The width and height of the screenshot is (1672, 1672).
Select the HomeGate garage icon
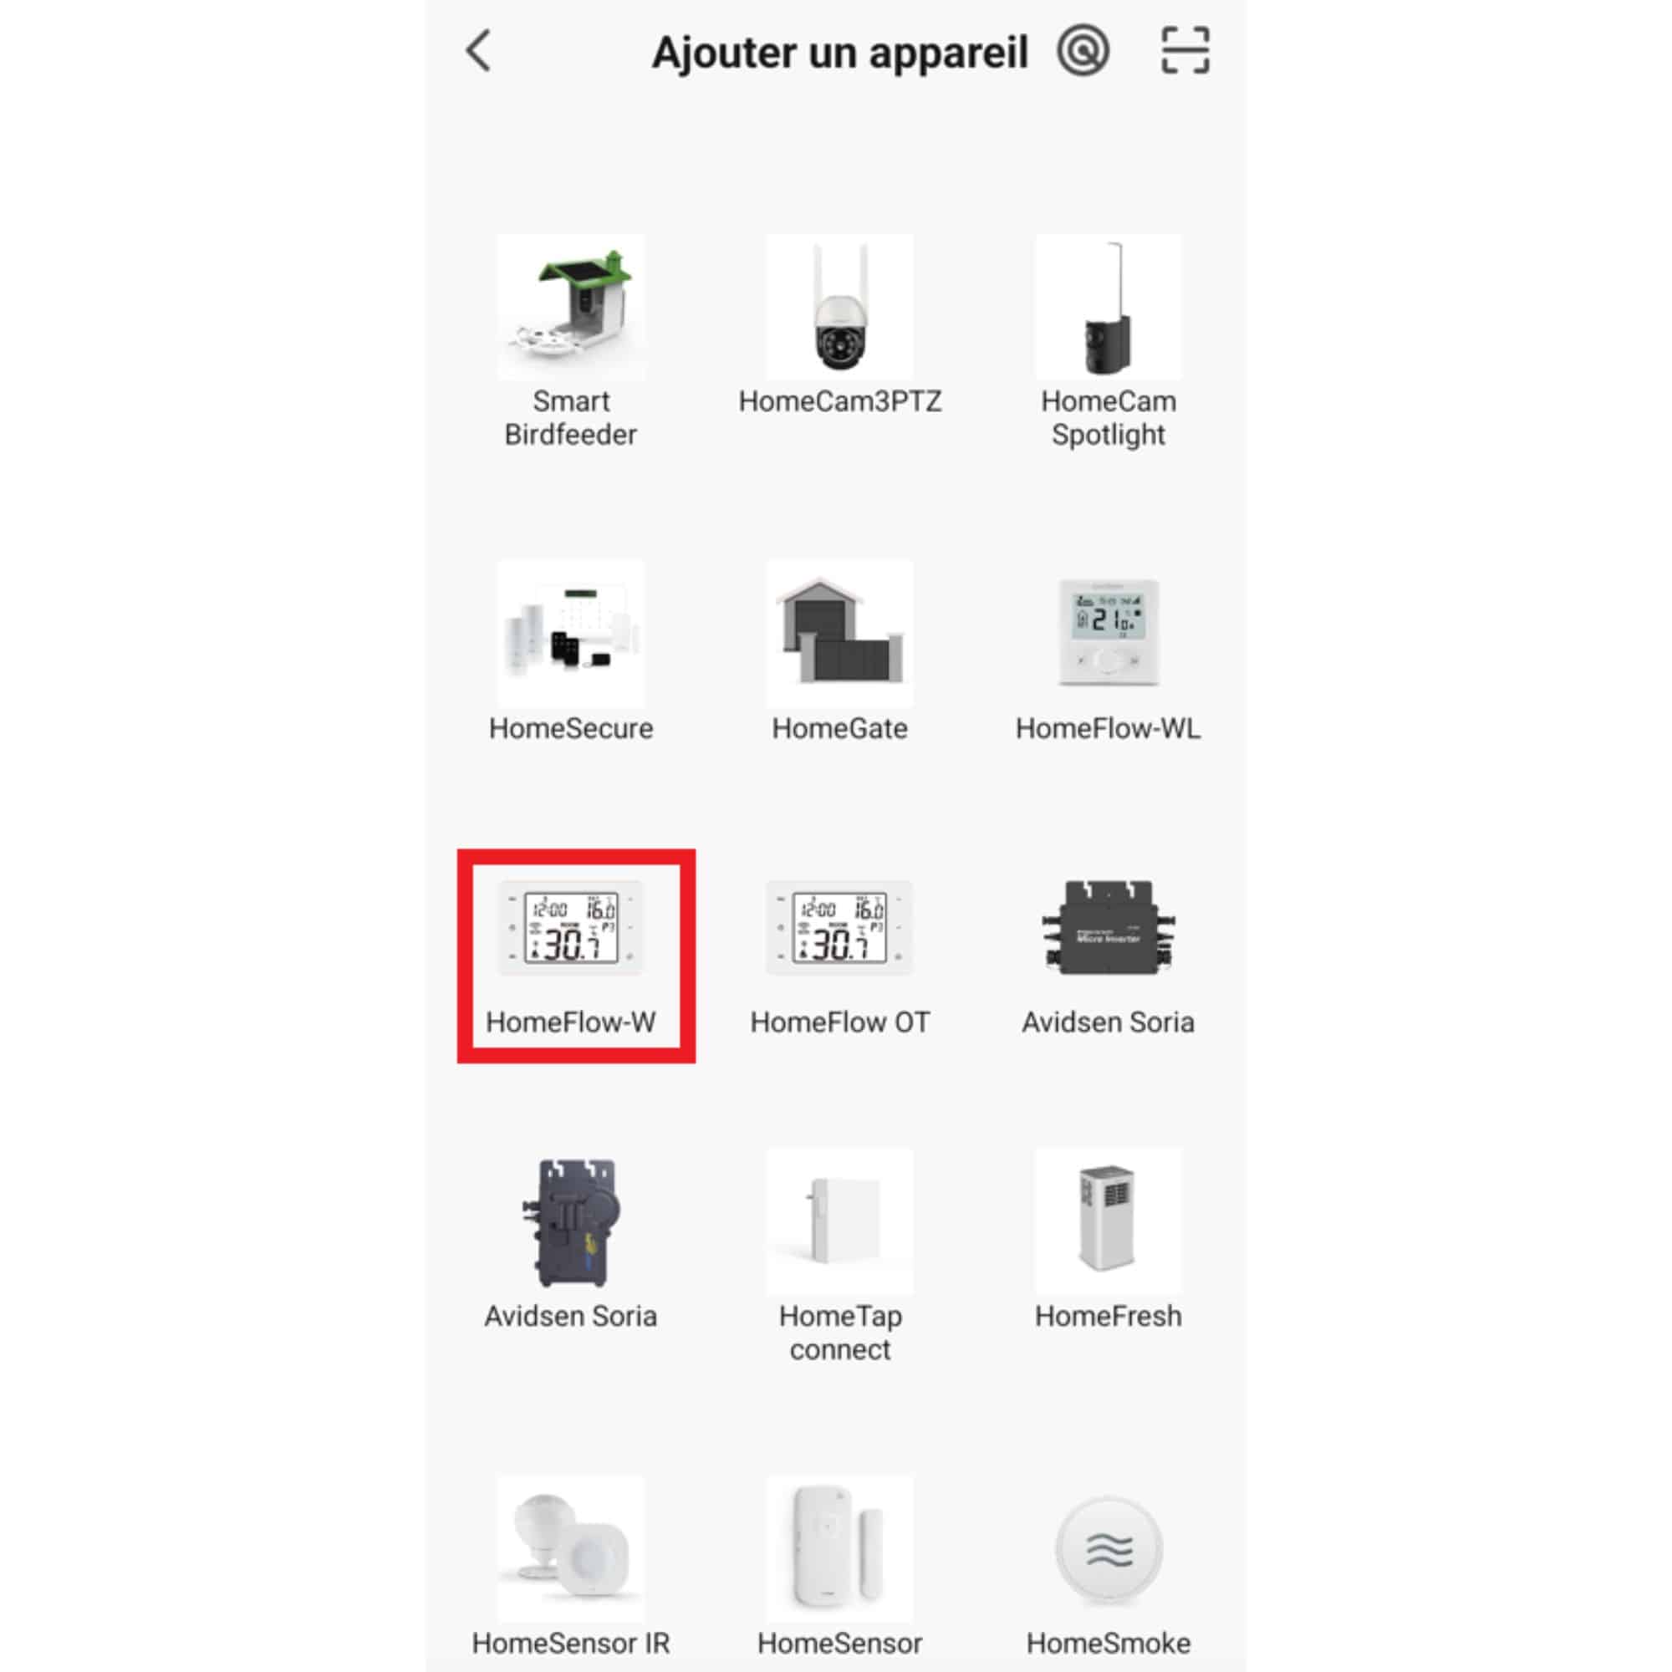(839, 634)
